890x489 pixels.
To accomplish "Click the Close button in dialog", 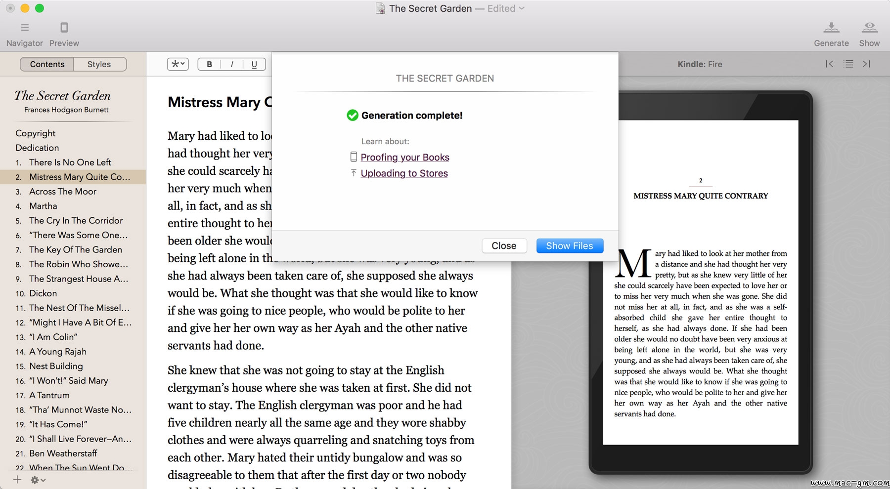I will pos(504,245).
